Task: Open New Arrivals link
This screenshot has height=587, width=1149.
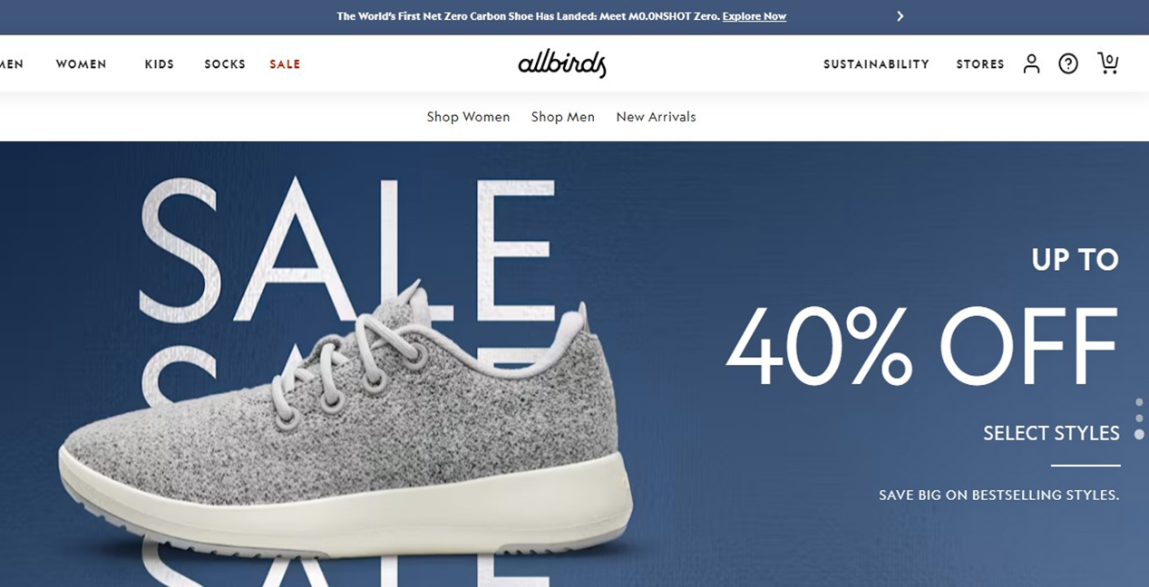Action: 656,117
